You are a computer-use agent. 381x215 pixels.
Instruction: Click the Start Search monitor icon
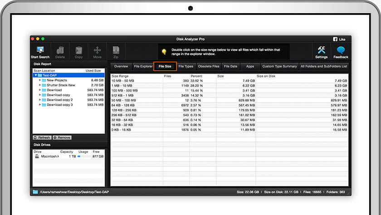(40, 50)
